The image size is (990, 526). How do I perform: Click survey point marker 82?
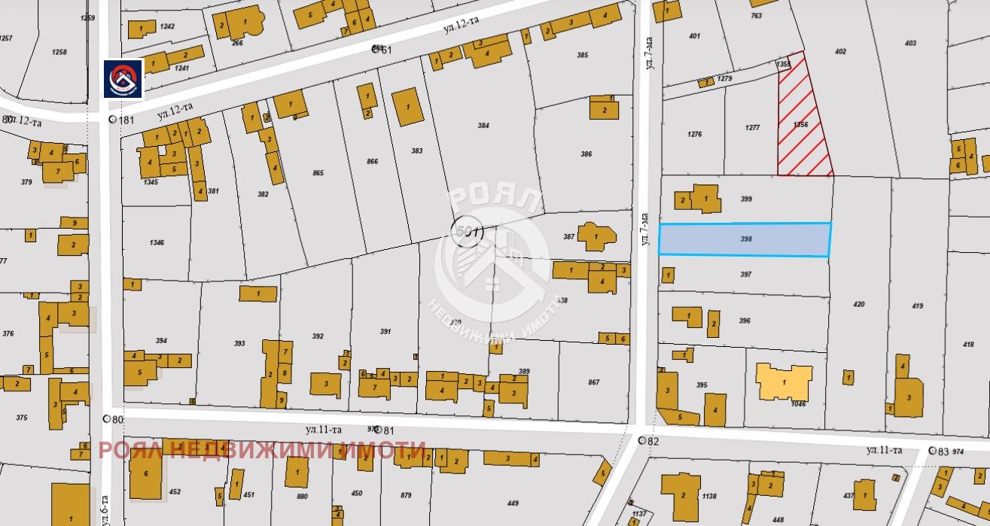coord(641,440)
